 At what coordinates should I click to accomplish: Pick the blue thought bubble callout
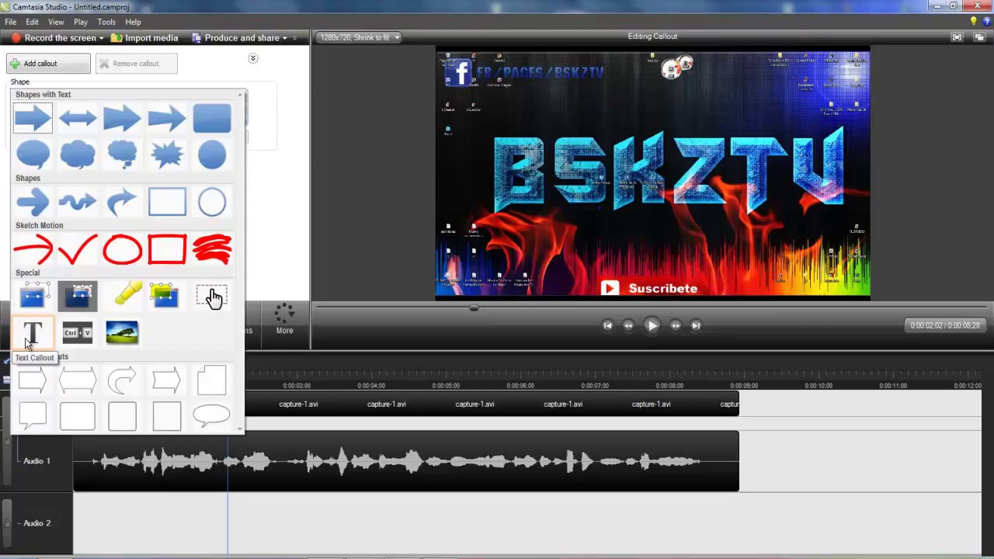[122, 155]
